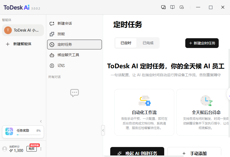Open the 记忆 menu item

point(75,66)
